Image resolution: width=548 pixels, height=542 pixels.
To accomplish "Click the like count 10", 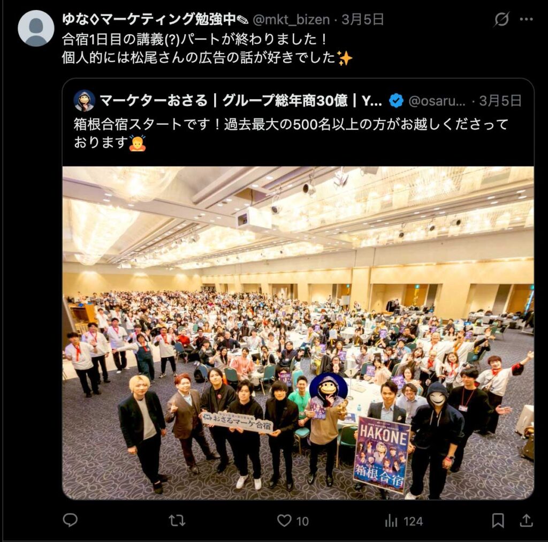I will 303,521.
